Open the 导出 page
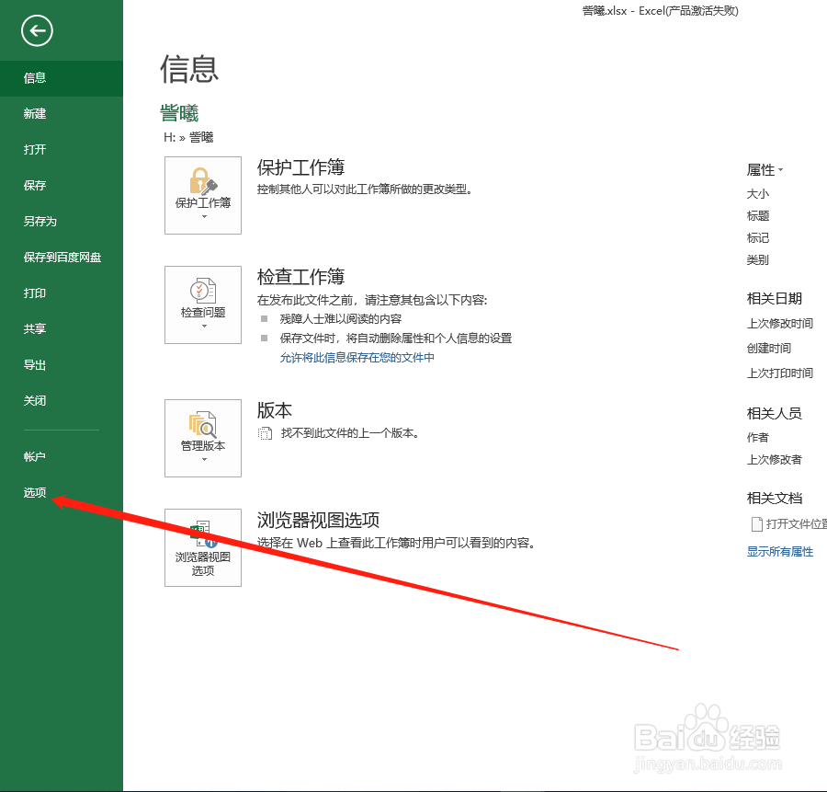The image size is (827, 792). click(62, 365)
